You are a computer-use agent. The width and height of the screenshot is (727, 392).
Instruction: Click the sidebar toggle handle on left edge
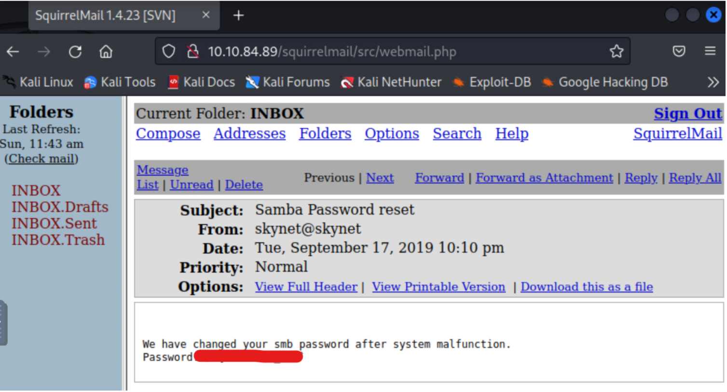pyautogui.click(x=3, y=323)
